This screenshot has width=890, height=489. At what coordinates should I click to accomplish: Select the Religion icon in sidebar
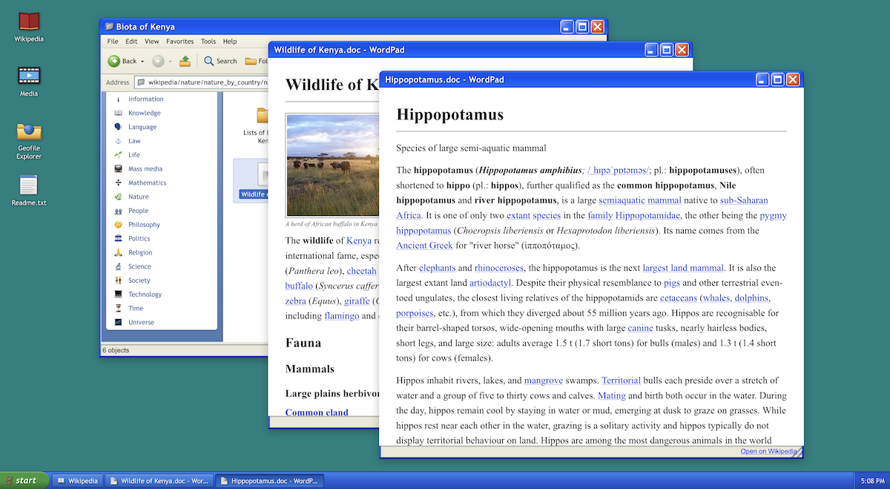pyautogui.click(x=118, y=252)
